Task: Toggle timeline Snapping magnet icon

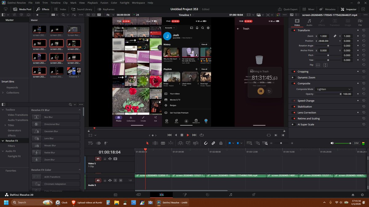Action: 206,143
